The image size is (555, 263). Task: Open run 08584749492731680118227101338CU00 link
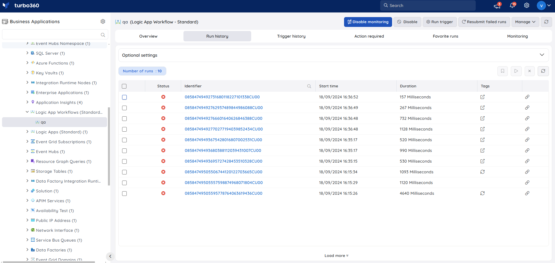[222, 97]
